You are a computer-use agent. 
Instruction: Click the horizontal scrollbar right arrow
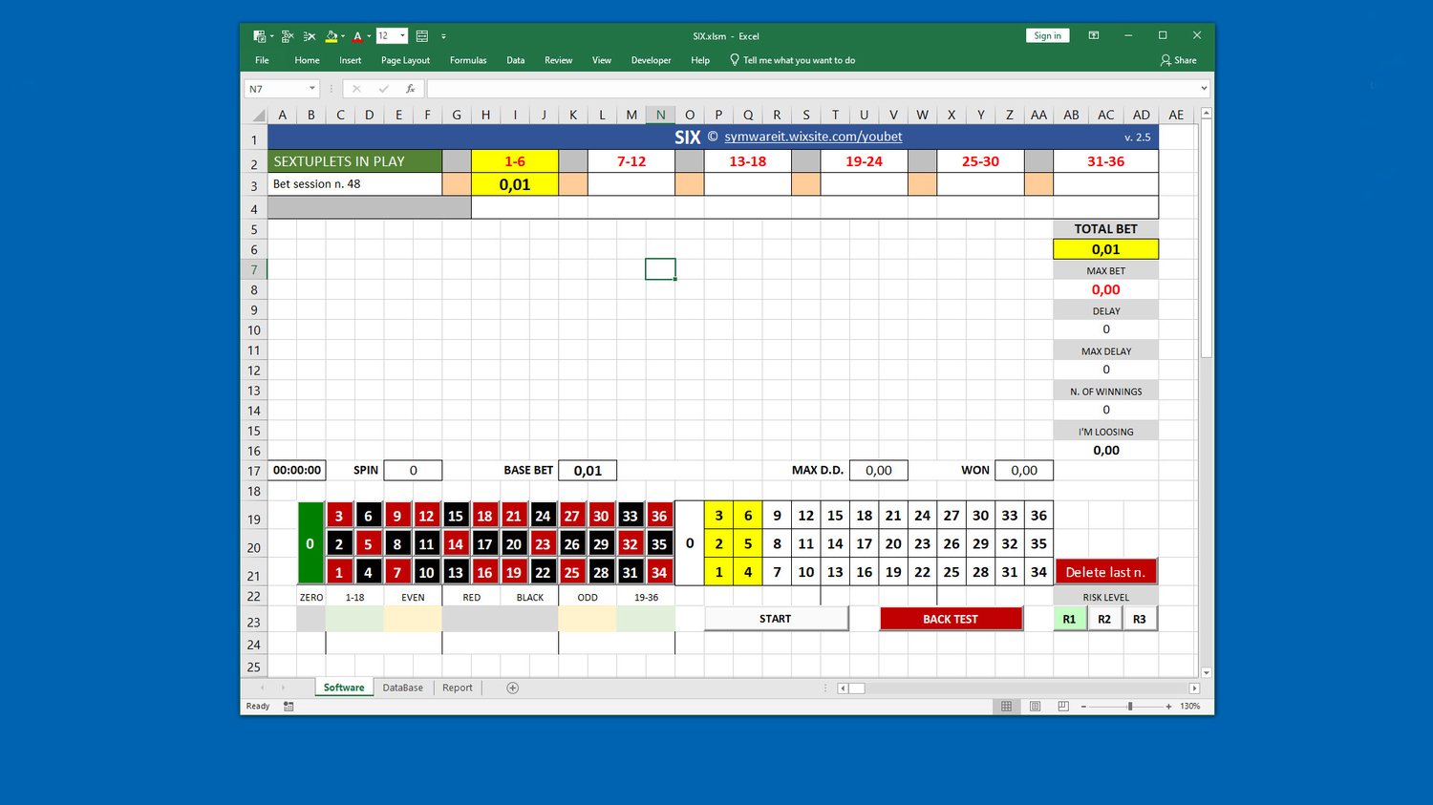pos(1194,688)
